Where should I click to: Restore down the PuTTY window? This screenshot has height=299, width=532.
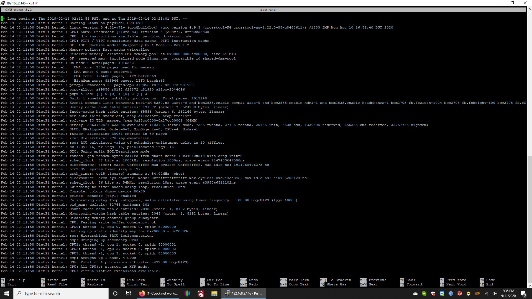pos(512,3)
